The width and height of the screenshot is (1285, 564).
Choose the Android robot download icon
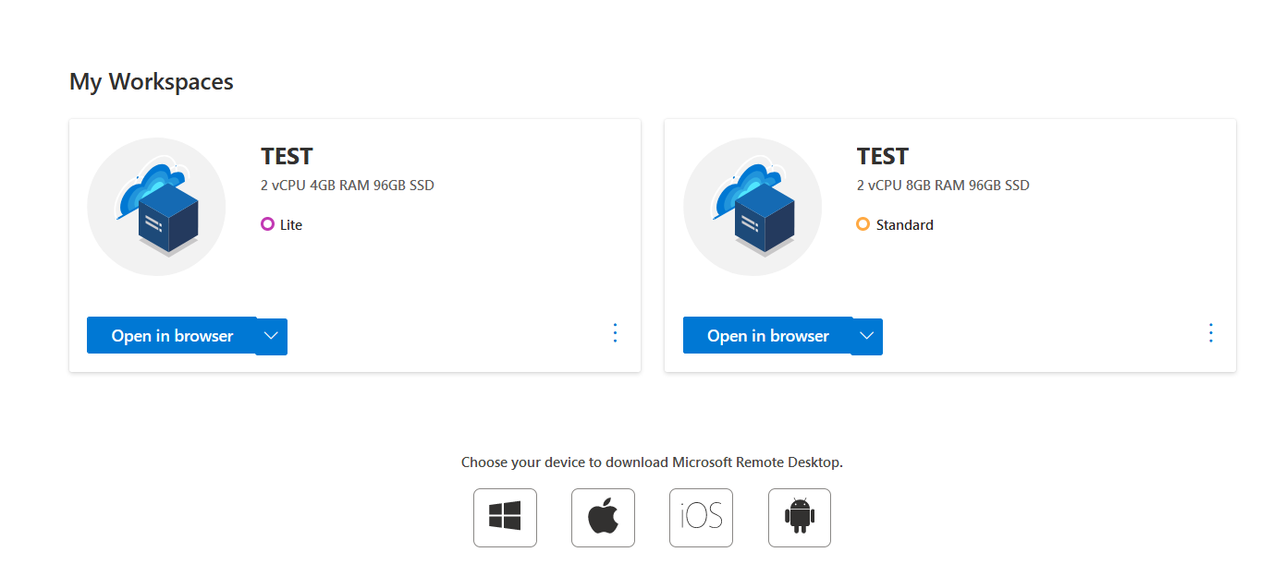[799, 517]
